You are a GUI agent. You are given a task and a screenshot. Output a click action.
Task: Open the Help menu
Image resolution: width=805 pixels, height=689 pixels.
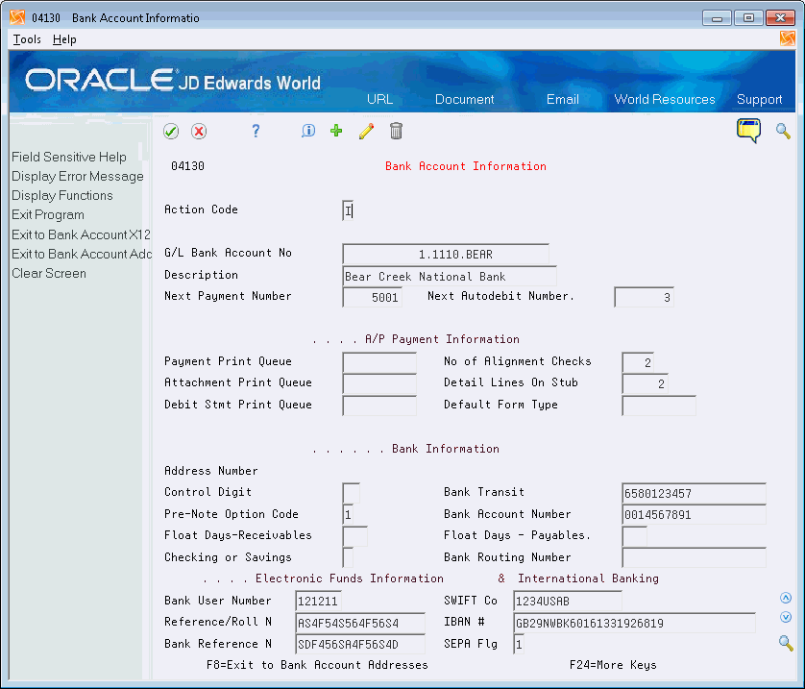click(64, 39)
